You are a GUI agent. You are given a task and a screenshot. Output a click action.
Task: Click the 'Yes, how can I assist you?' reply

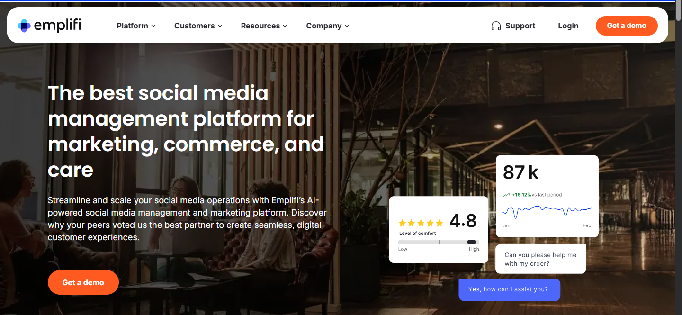509,289
